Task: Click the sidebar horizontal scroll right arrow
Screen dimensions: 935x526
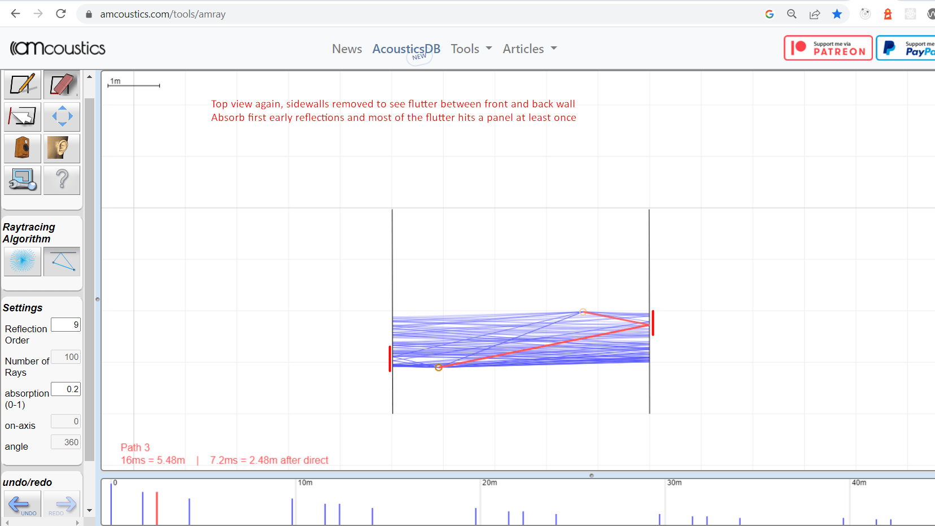Action: pos(78,523)
